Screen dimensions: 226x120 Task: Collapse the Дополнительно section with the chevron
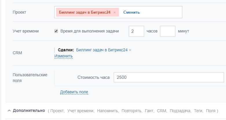9,111
